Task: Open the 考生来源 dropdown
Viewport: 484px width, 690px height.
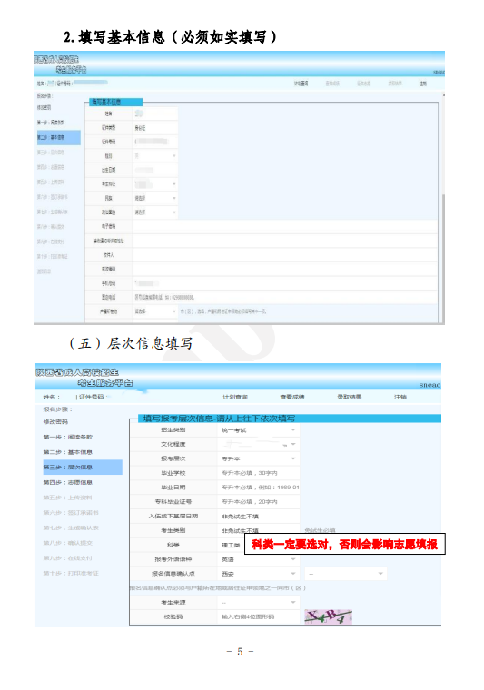Action: click(x=258, y=603)
